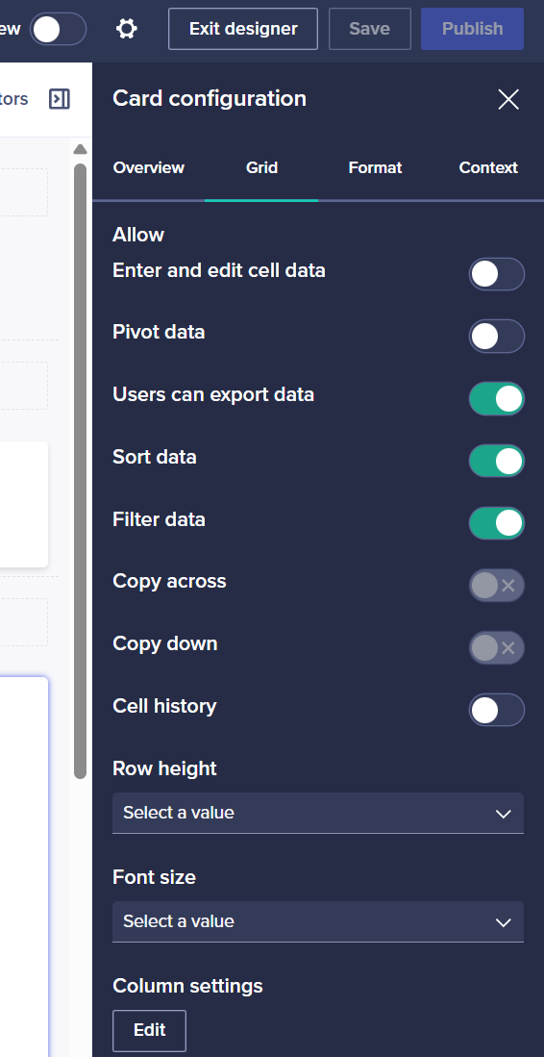The image size is (544, 1057).
Task: Disable Users can export data
Action: (497, 399)
